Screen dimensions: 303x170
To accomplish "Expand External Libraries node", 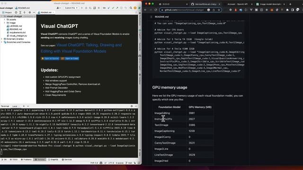I will (2, 39).
